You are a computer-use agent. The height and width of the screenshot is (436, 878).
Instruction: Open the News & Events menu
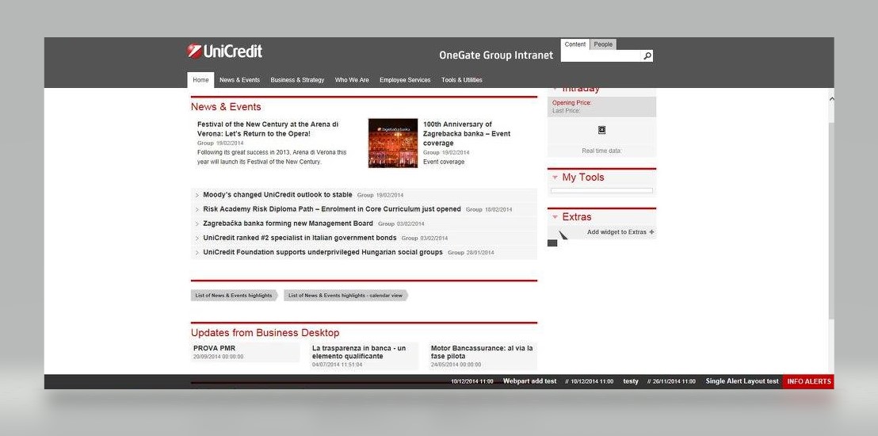[x=239, y=80]
